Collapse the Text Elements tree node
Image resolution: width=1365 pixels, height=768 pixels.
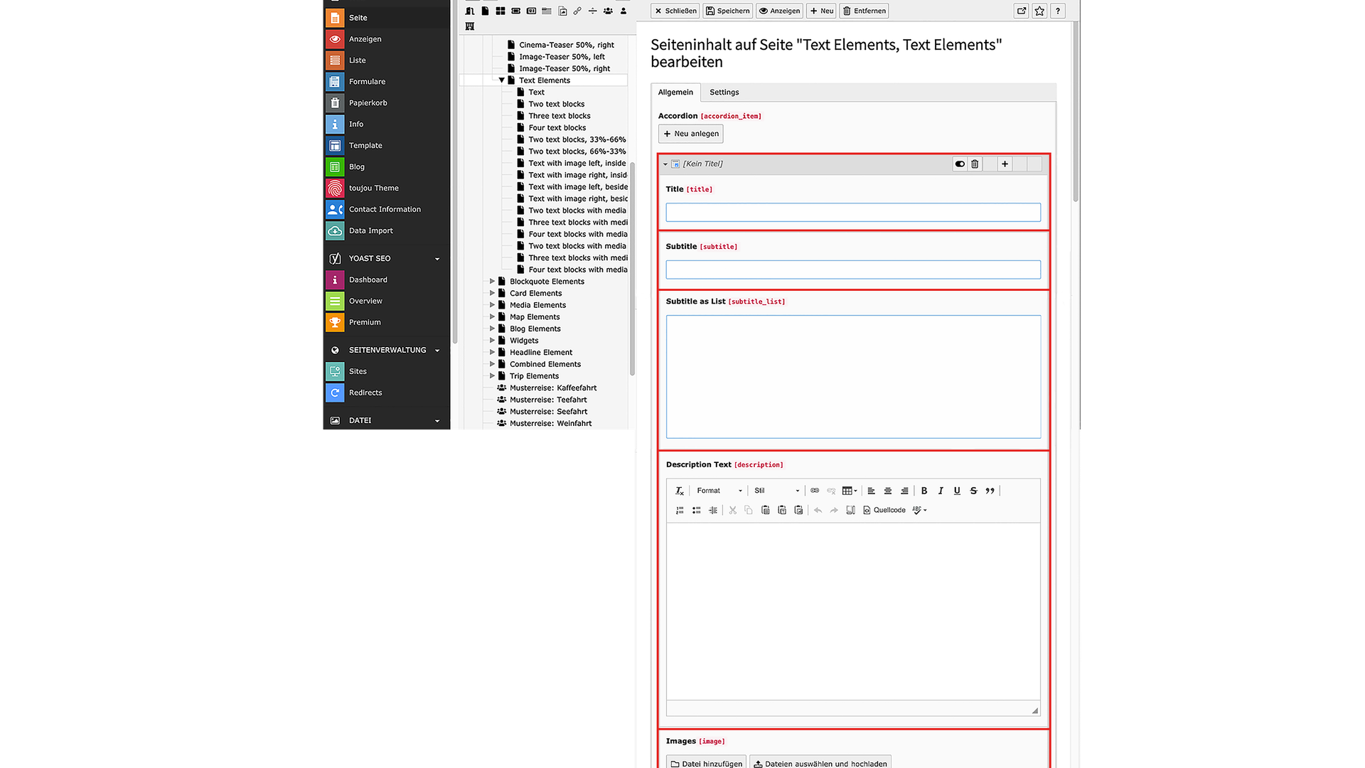click(502, 80)
